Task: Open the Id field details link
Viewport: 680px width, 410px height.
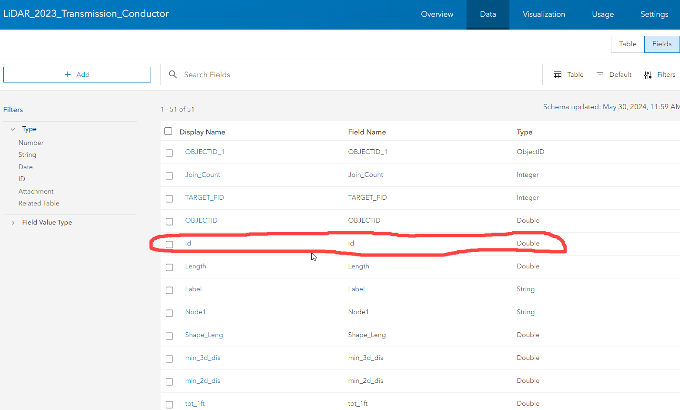Action: coord(188,243)
